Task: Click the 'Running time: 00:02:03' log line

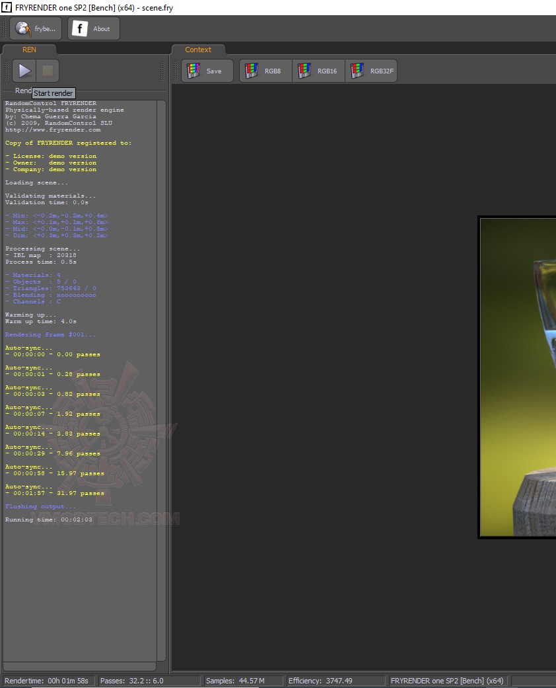Action: pos(49,519)
